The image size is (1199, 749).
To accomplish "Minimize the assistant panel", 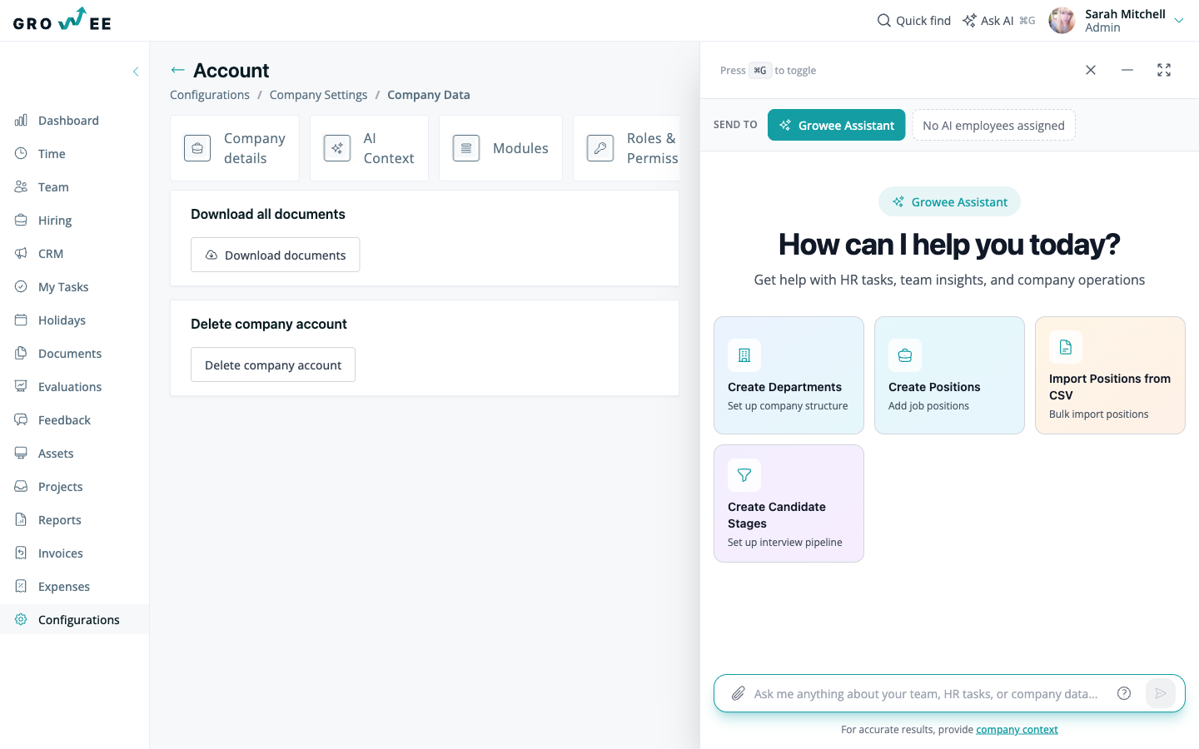I will click(1127, 70).
